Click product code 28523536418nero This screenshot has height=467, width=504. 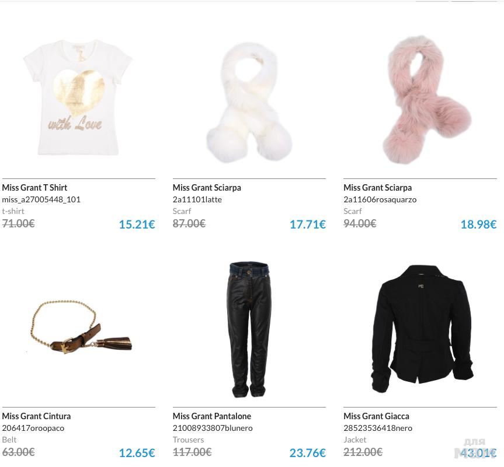pos(378,428)
